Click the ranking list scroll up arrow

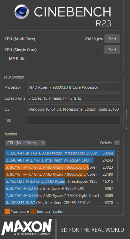click(x=118, y=152)
